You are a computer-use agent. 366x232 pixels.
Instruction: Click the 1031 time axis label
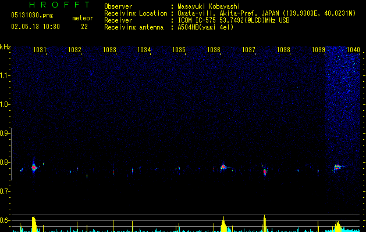(40, 49)
